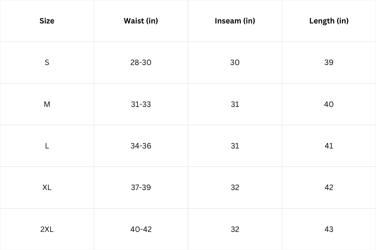This screenshot has height=250, width=376.
Task: Select the Waist (in) header cell
Action: coord(141,21)
